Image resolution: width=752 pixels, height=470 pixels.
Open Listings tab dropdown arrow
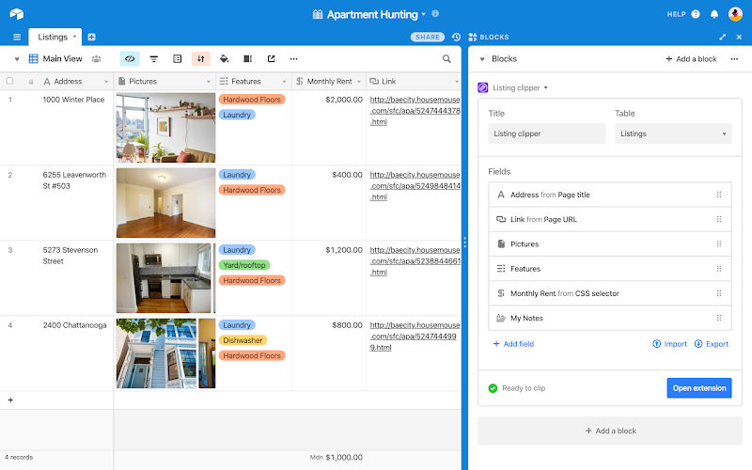click(74, 37)
